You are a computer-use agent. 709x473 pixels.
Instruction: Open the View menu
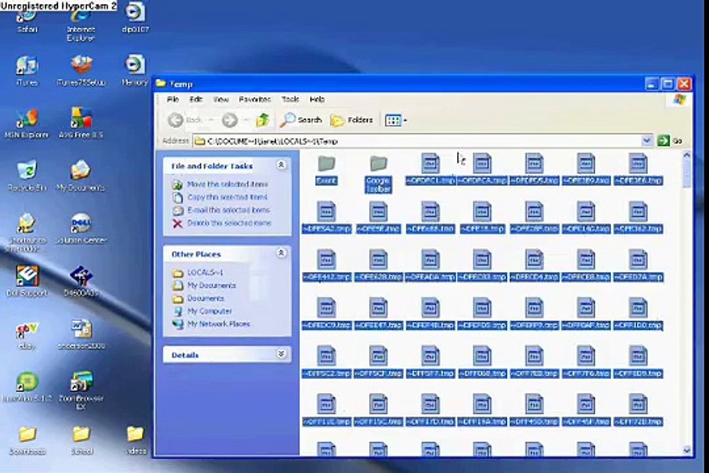click(x=221, y=99)
